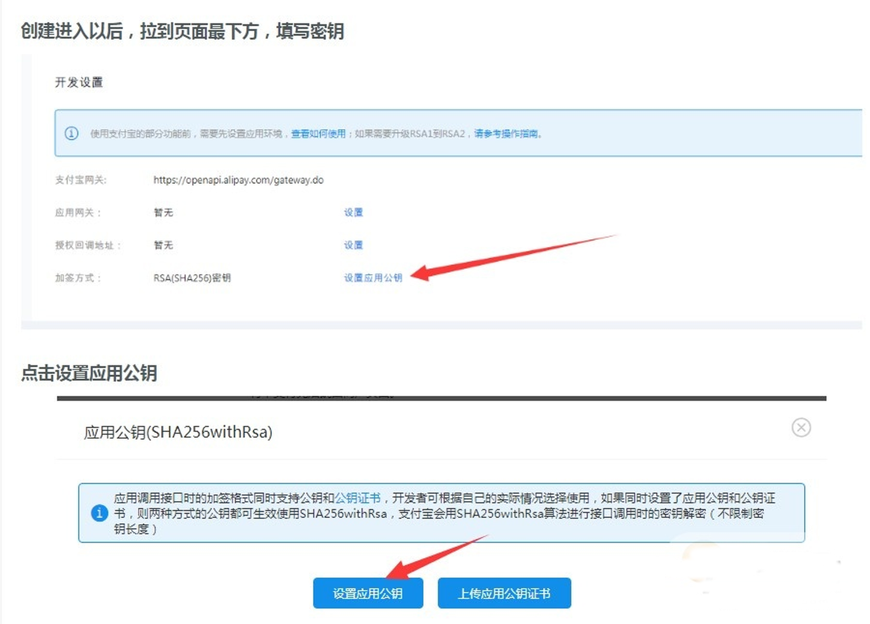Click the 暂无 value beside 授权回调地址
Viewport: 870px width, 624px height.
tap(164, 245)
